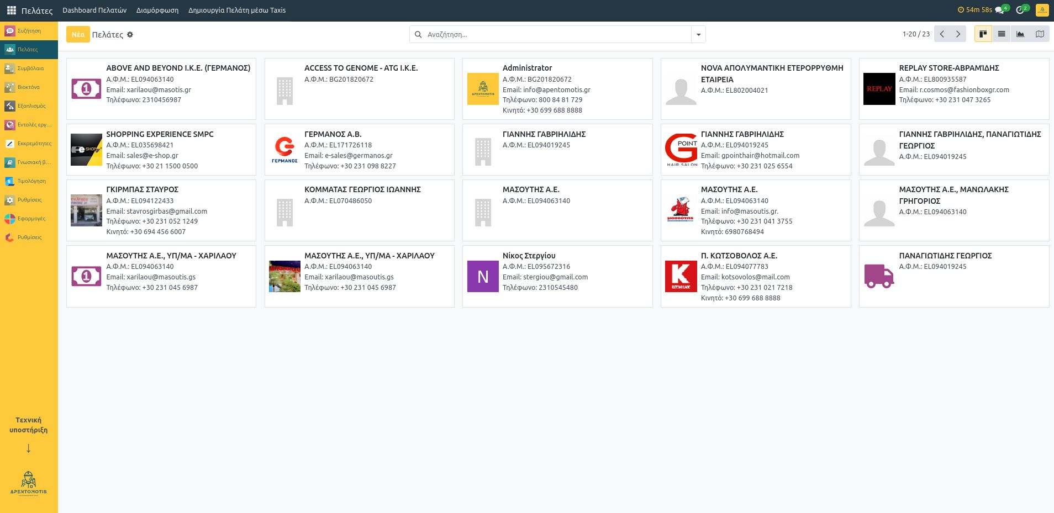Open ACCESS TO GENOME - ATG Ι.Κ.Ε. card

360,88
